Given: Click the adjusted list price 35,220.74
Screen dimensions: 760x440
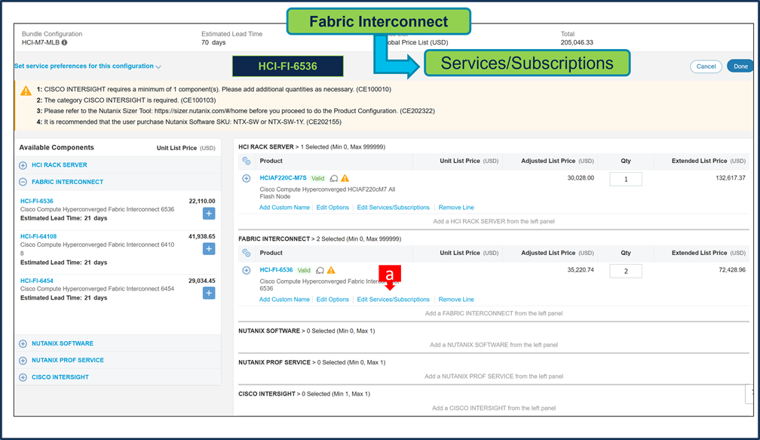Looking at the screenshot, I should [x=581, y=269].
